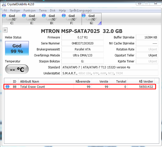
Task: Close the CrystalDiskInfo window
Action: (156, 3)
